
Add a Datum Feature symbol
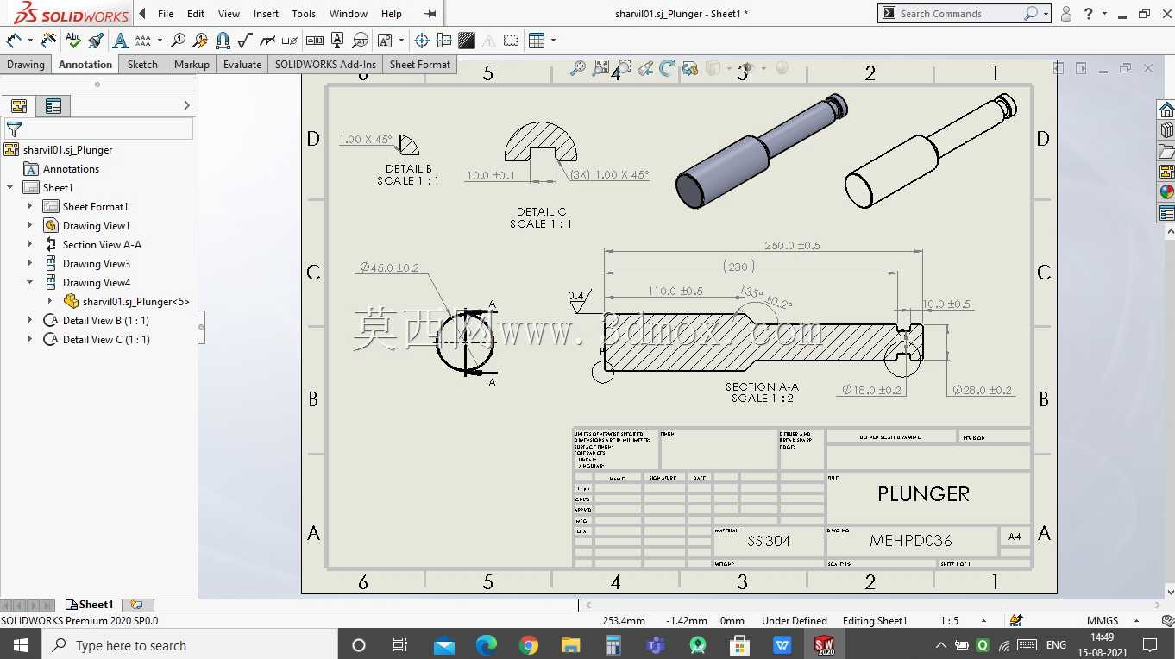point(337,40)
